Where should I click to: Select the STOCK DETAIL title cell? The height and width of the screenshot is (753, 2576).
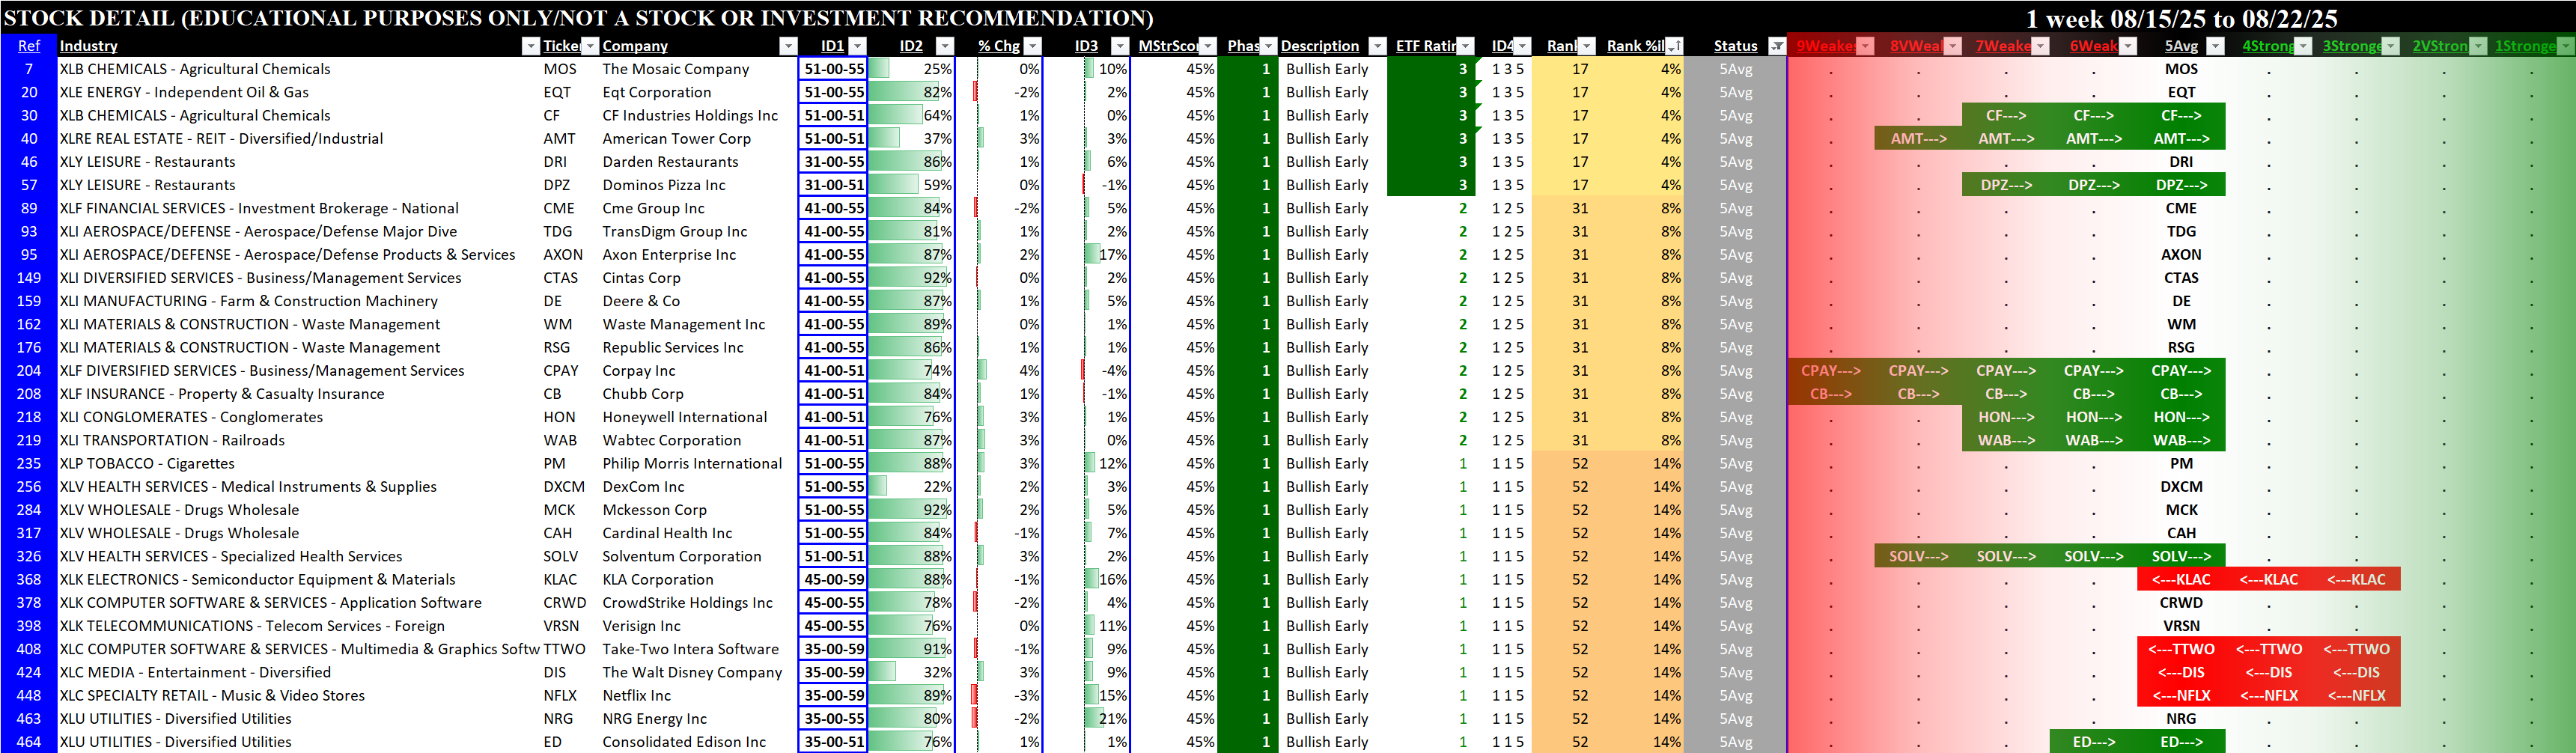pos(579,18)
